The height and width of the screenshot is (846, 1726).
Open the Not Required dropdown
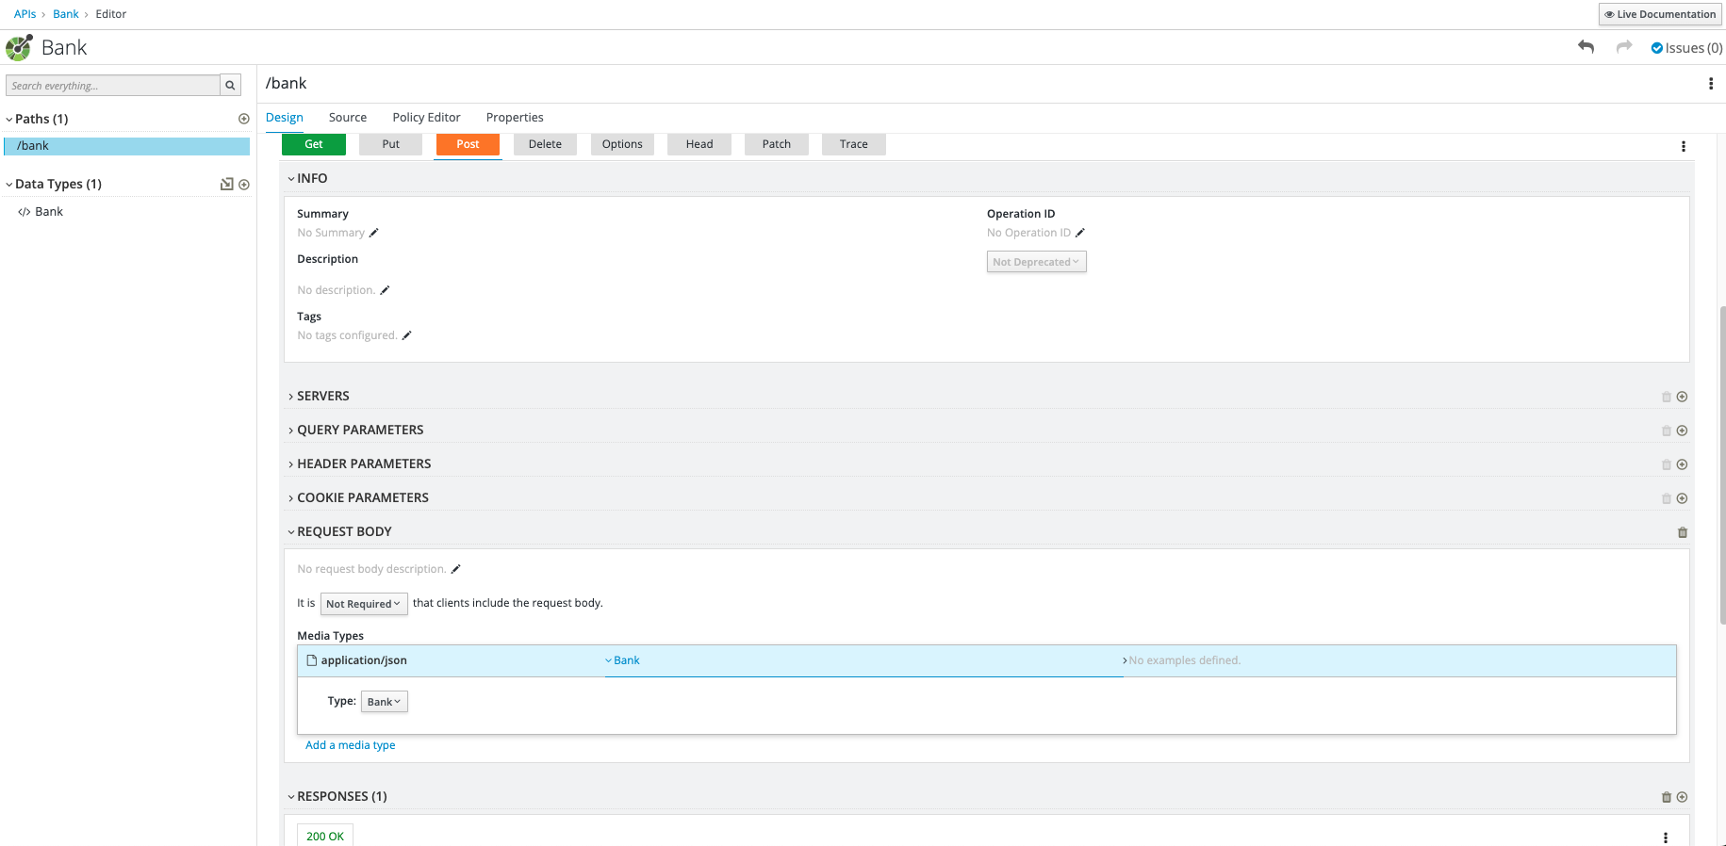tap(364, 604)
